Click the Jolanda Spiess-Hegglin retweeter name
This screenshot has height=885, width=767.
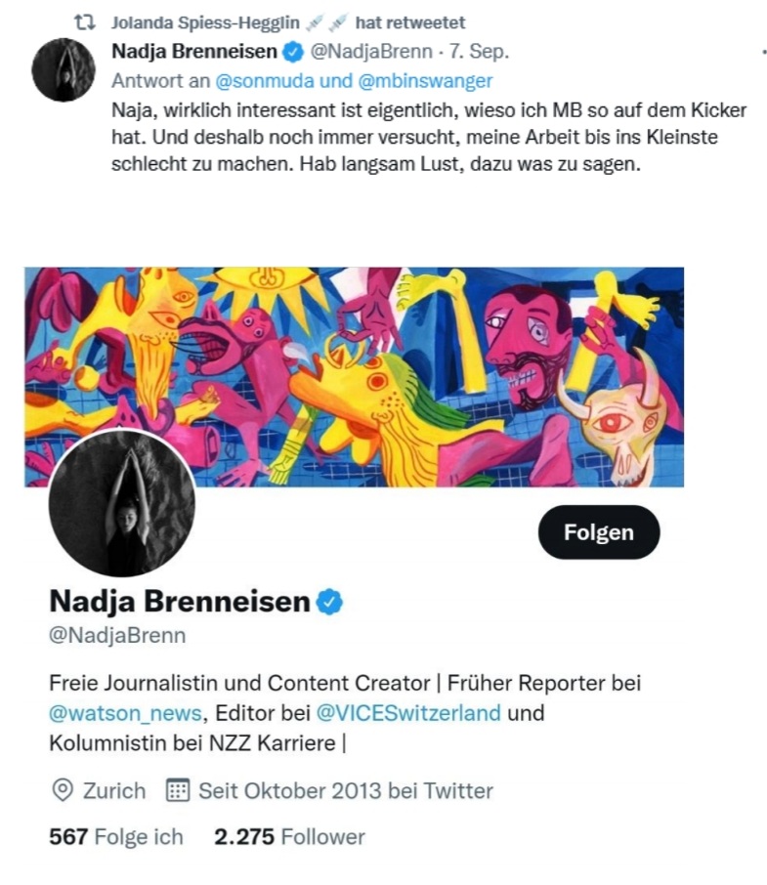pyautogui.click(x=205, y=22)
